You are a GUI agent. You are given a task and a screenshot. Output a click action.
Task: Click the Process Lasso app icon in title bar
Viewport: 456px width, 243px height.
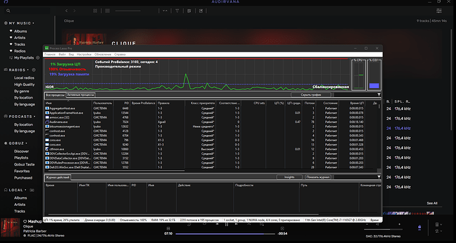[46, 48]
